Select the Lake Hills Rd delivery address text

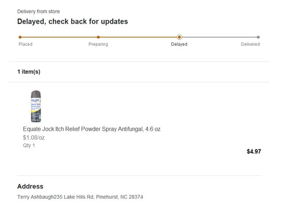click(x=80, y=197)
